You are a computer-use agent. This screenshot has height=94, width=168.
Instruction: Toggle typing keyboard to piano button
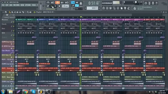coord(73,2)
